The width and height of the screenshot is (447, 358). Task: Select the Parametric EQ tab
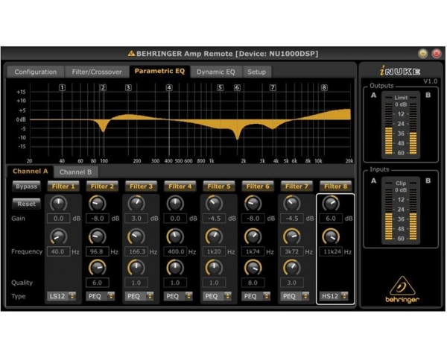pyautogui.click(x=159, y=71)
